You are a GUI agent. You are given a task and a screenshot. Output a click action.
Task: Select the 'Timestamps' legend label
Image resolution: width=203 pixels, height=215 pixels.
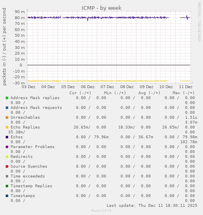coord(23,196)
